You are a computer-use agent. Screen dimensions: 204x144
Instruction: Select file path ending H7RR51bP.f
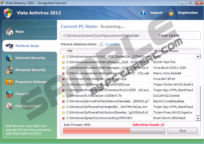pos(107,62)
